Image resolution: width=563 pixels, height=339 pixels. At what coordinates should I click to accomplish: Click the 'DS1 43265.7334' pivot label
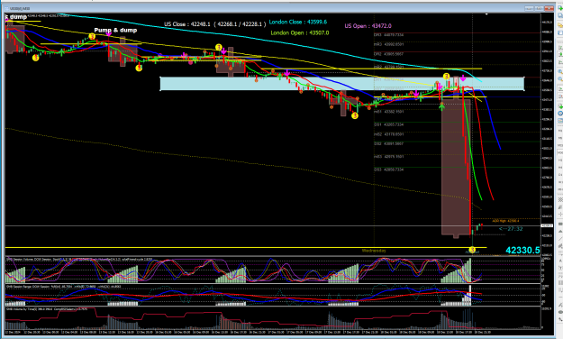coord(388,124)
